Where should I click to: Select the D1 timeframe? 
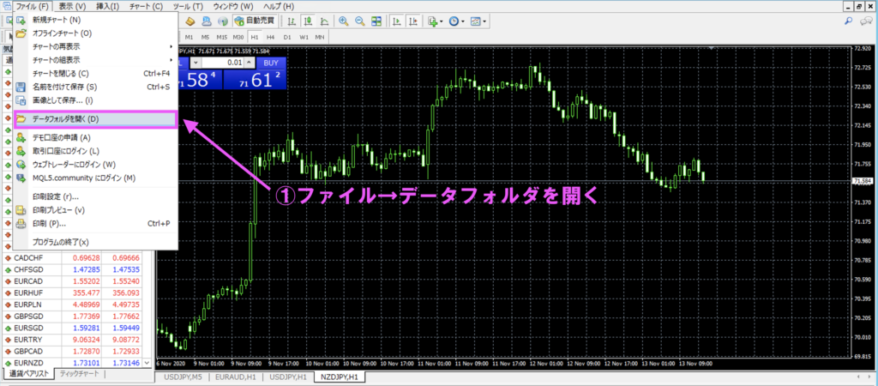(x=287, y=37)
